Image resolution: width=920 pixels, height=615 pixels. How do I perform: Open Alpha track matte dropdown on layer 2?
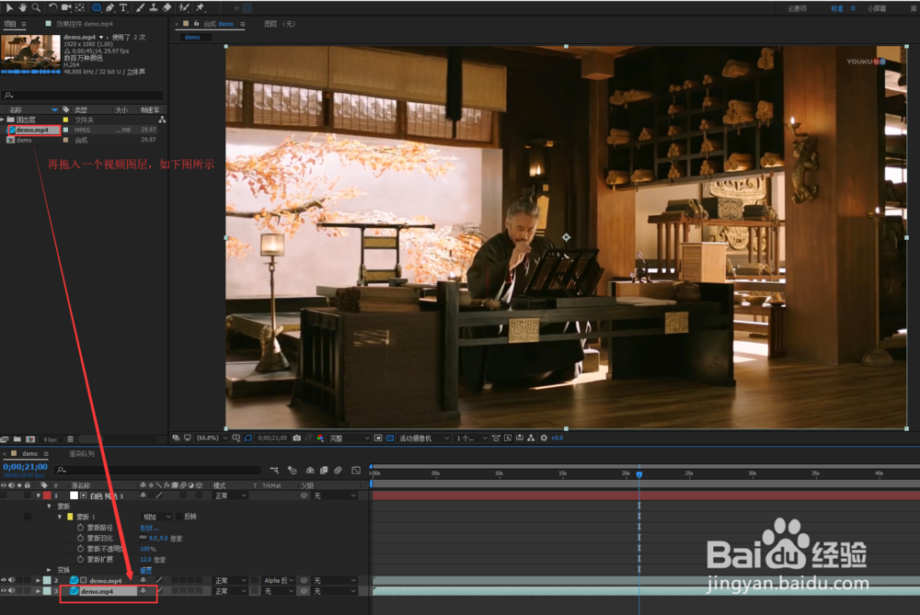pyautogui.click(x=279, y=580)
